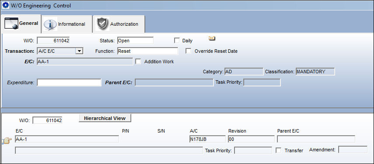
Task: Click the General tab window icon
Action: tap(11, 24)
